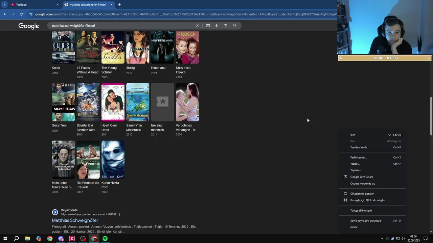Select İncele from the context menu

click(372, 227)
